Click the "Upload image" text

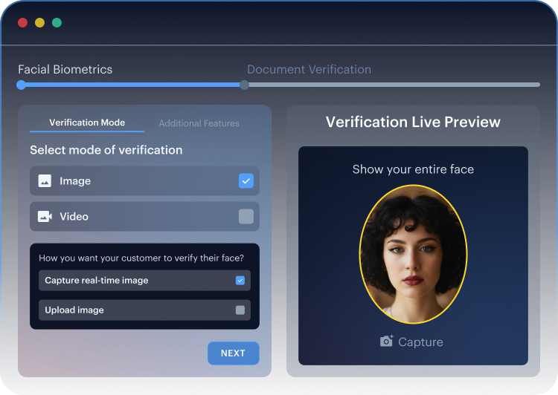tap(74, 310)
